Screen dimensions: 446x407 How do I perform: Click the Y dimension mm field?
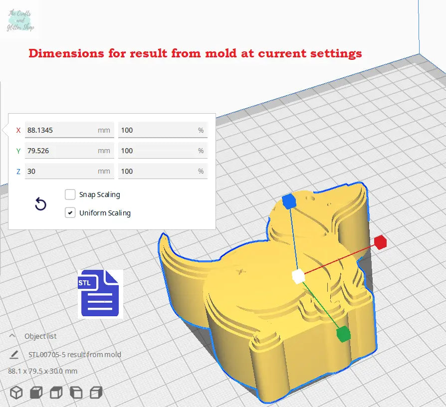click(62, 151)
